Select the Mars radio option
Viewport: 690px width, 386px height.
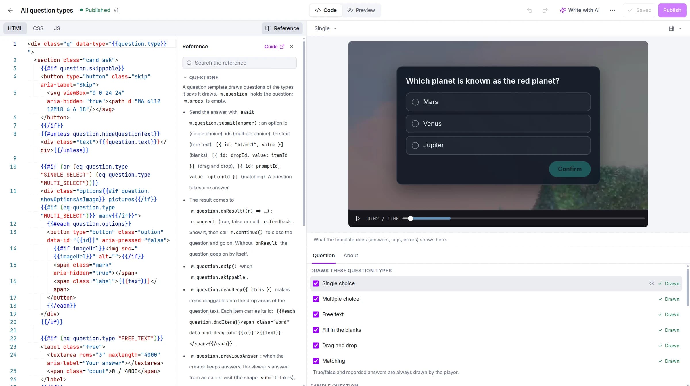tap(415, 102)
